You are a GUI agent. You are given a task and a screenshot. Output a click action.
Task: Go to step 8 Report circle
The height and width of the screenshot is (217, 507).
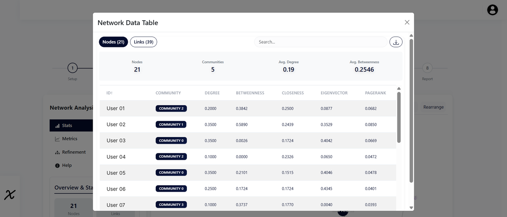(x=427, y=68)
